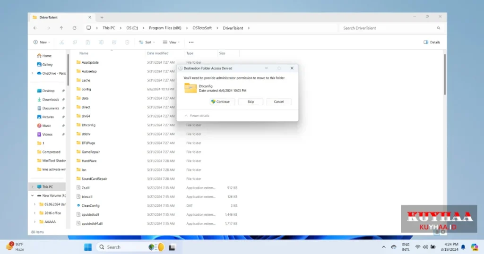Image resolution: width=484 pixels, height=254 pixels.
Task: Click OSTotoSoft in breadcrumb
Action: pos(202,28)
